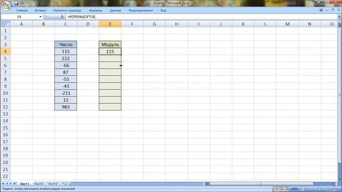Go to first sheet navigation arrow
Screen dimensions: 342x192
pyautogui.click(x=3, y=184)
